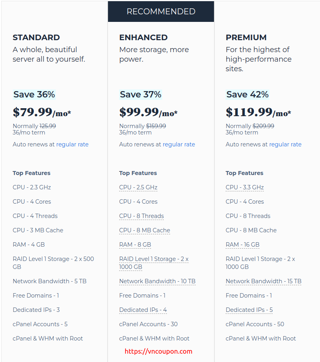Image resolution: width=320 pixels, height=362 pixels.
Task: Click Enhanced CPU - 2.5 GHz tooltip text
Action: coord(138,187)
